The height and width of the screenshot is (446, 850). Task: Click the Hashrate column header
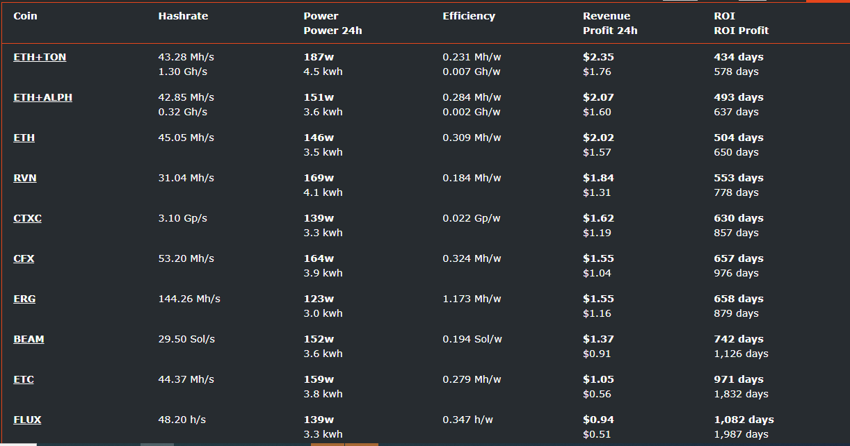(x=183, y=16)
